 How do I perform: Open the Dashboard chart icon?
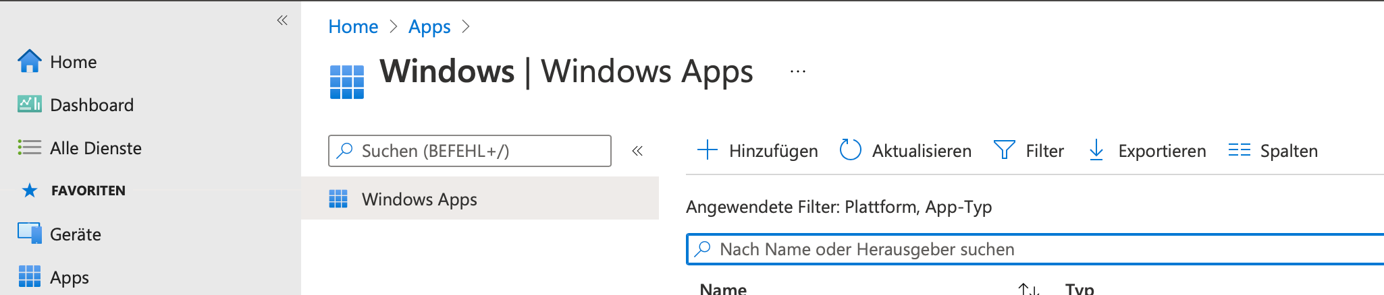tap(29, 104)
